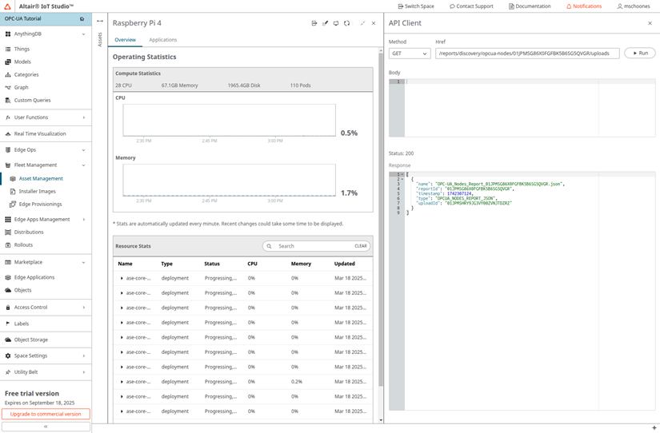660x433 pixels.
Task: Collapse the sidebar with double chevron
Action: click(x=46, y=427)
